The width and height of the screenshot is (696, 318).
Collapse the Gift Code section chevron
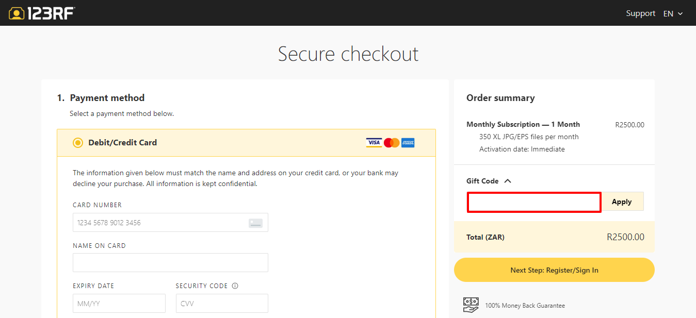[508, 181]
